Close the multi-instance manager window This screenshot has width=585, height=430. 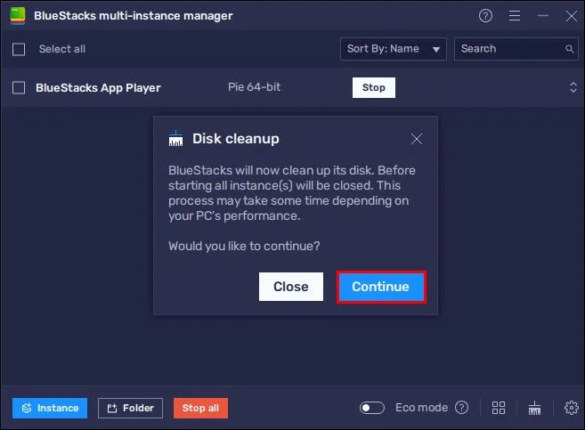pyautogui.click(x=571, y=16)
